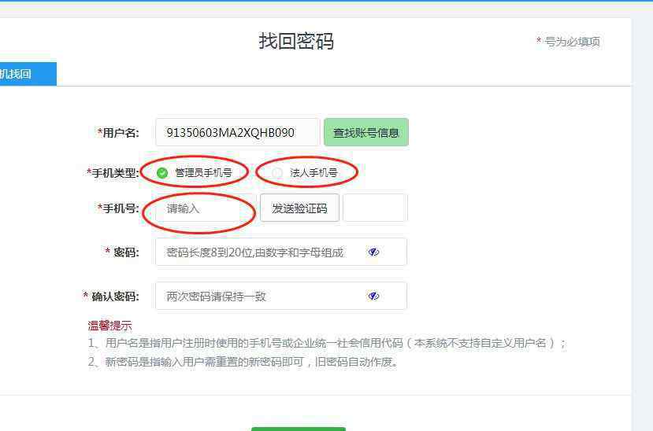Click the 找回密码 heading text
Image resolution: width=653 pixels, height=431 pixels.
tap(296, 41)
